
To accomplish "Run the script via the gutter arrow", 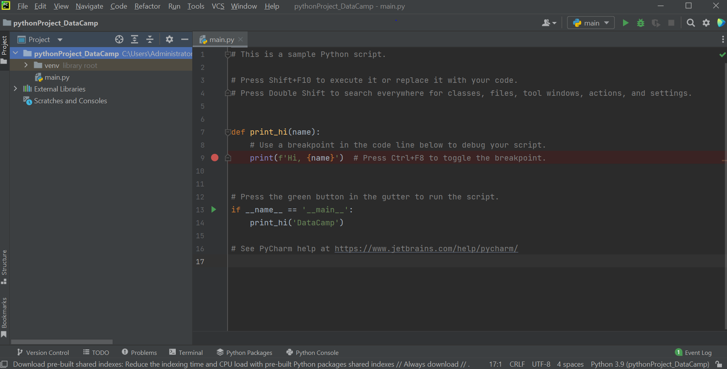I will click(x=213, y=209).
